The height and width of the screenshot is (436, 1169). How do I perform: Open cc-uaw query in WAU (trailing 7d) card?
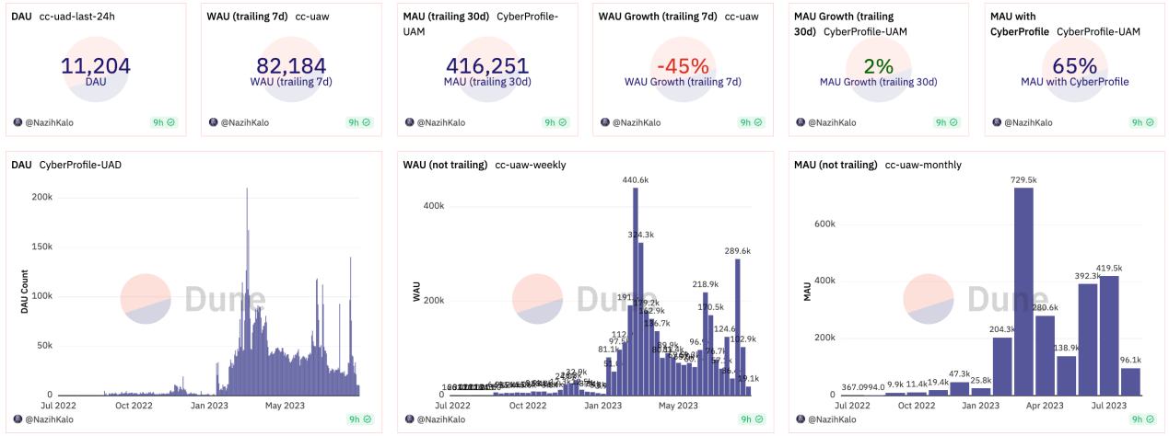point(313,17)
